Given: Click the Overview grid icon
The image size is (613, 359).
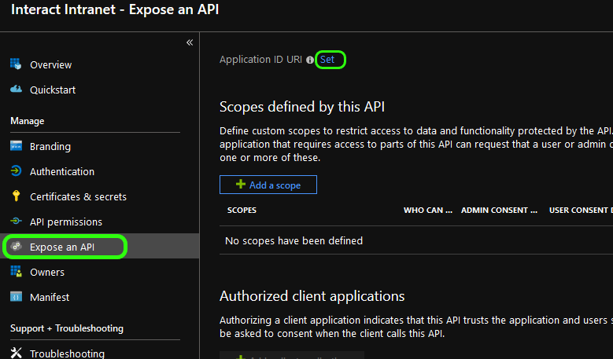Looking at the screenshot, I should 16,64.
